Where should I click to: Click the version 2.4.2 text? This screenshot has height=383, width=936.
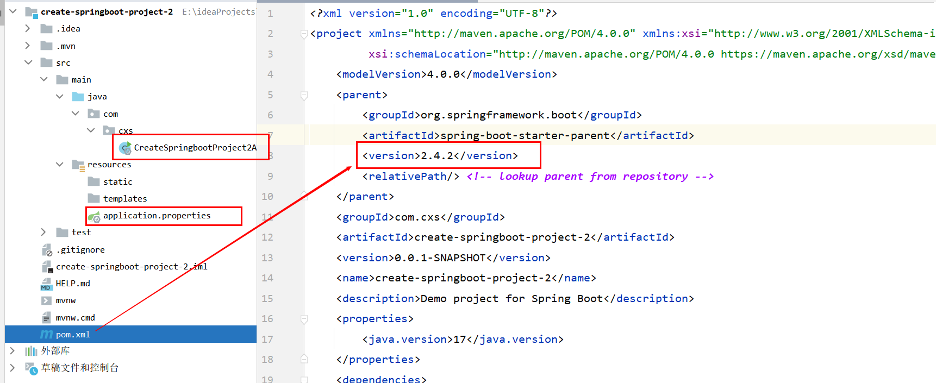(x=440, y=156)
